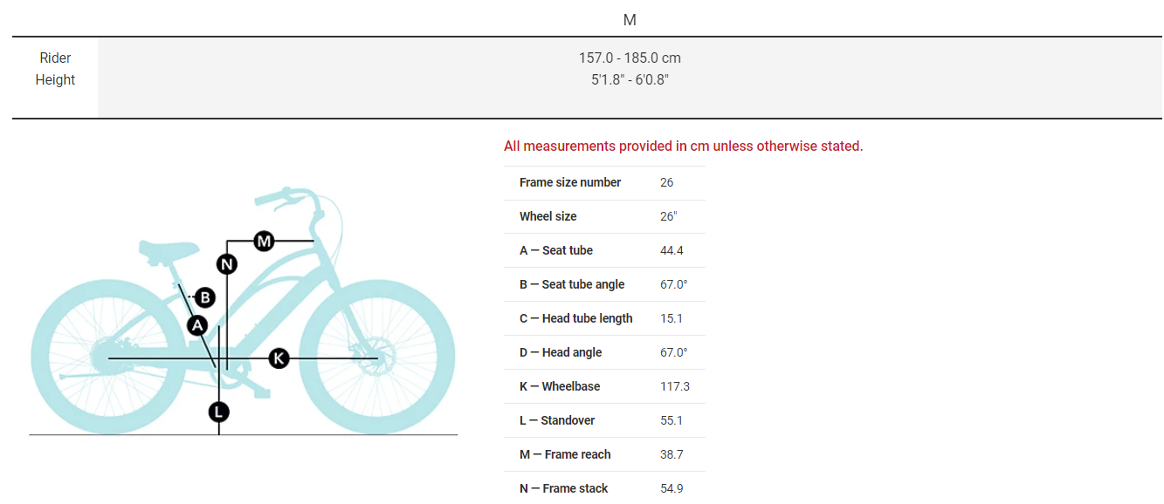Click the A seat tube marker icon
This screenshot has width=1164, height=504.
pos(197,325)
